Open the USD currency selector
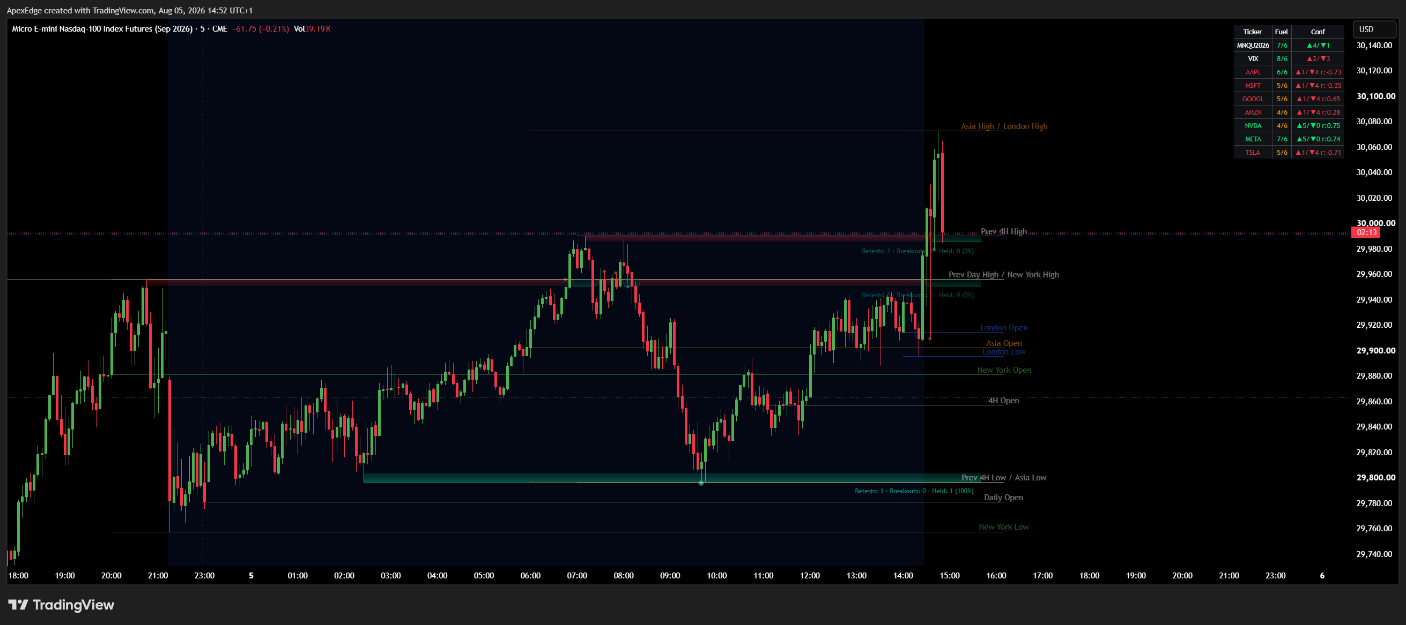This screenshot has height=625, width=1406. coord(1374,29)
